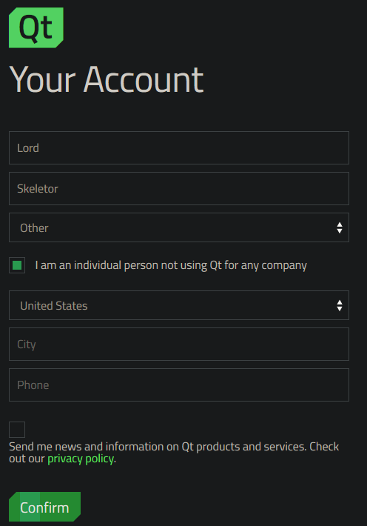
Task: Click the privacy policy link
Action: click(x=81, y=459)
